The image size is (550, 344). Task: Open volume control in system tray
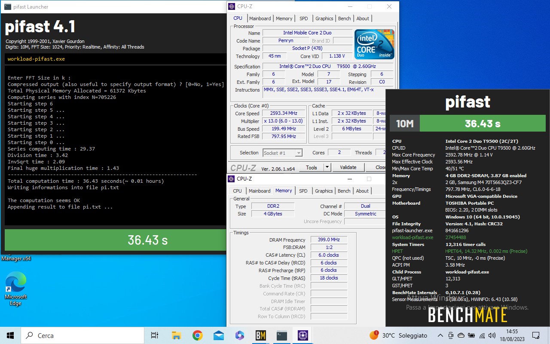[492, 335]
